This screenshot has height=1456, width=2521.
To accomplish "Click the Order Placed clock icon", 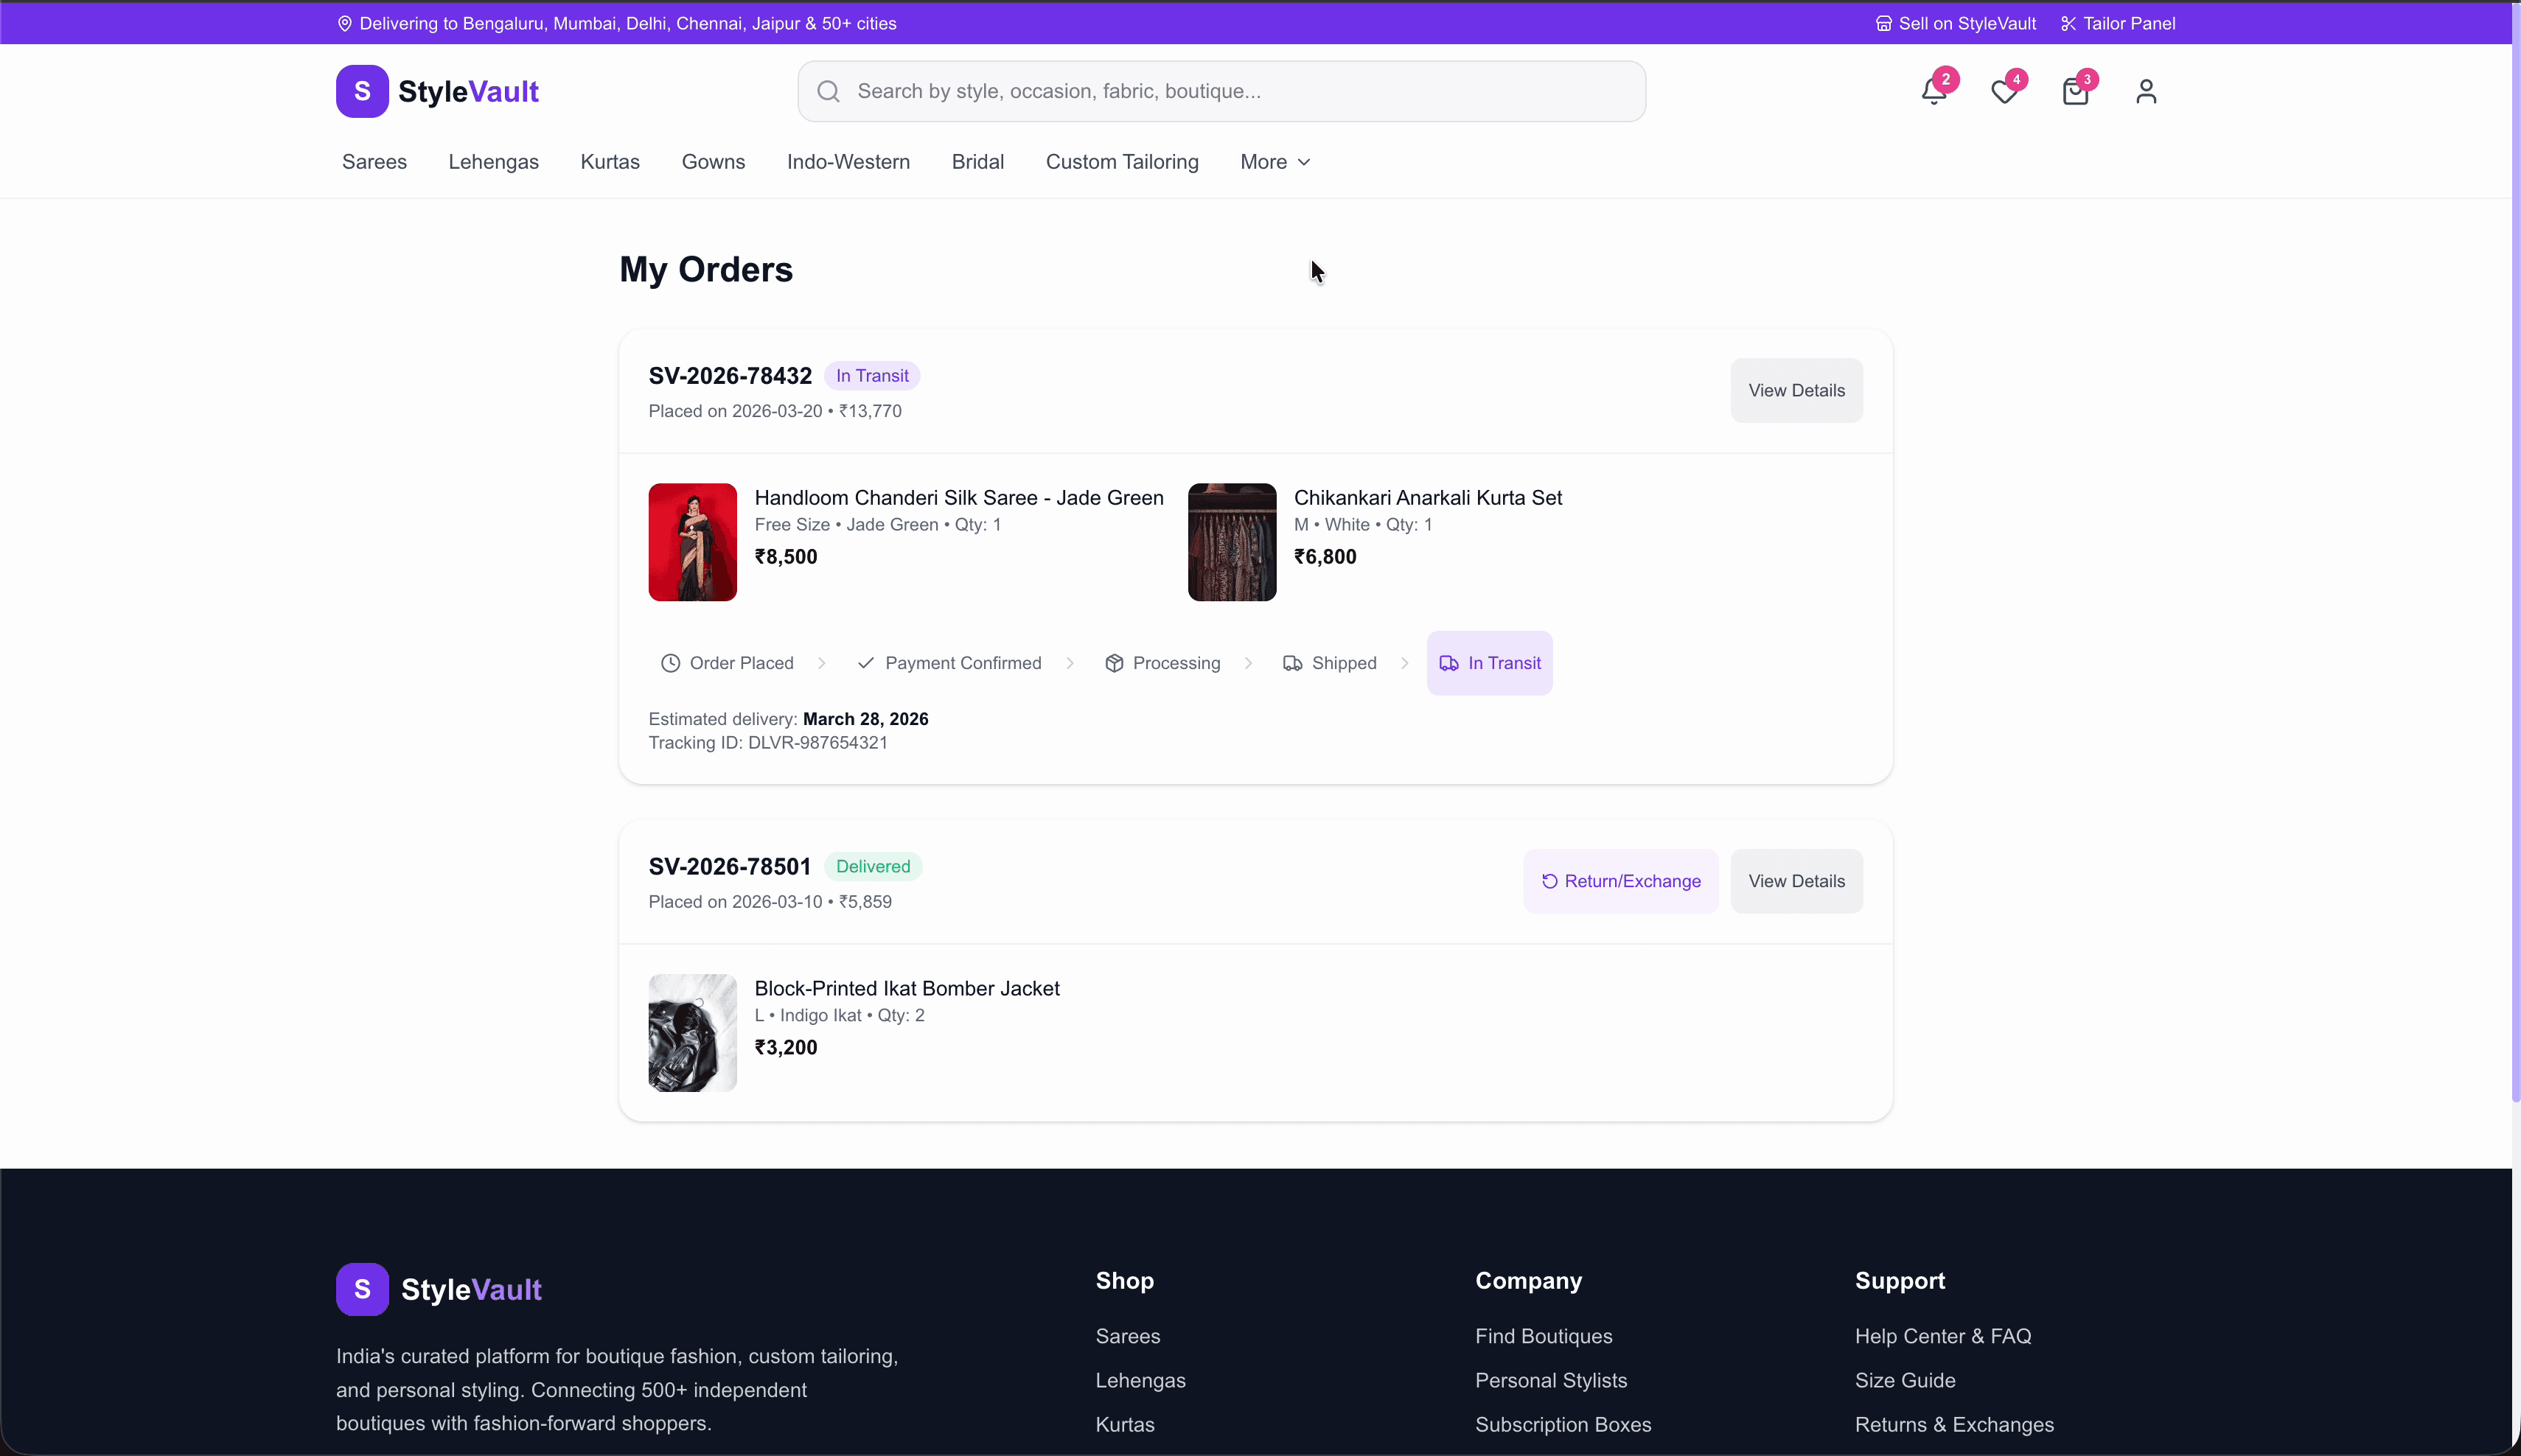I will tap(670, 662).
